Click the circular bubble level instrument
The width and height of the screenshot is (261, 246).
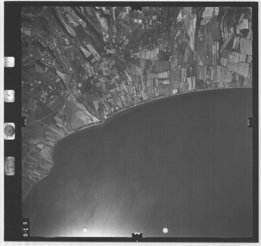[9, 131]
